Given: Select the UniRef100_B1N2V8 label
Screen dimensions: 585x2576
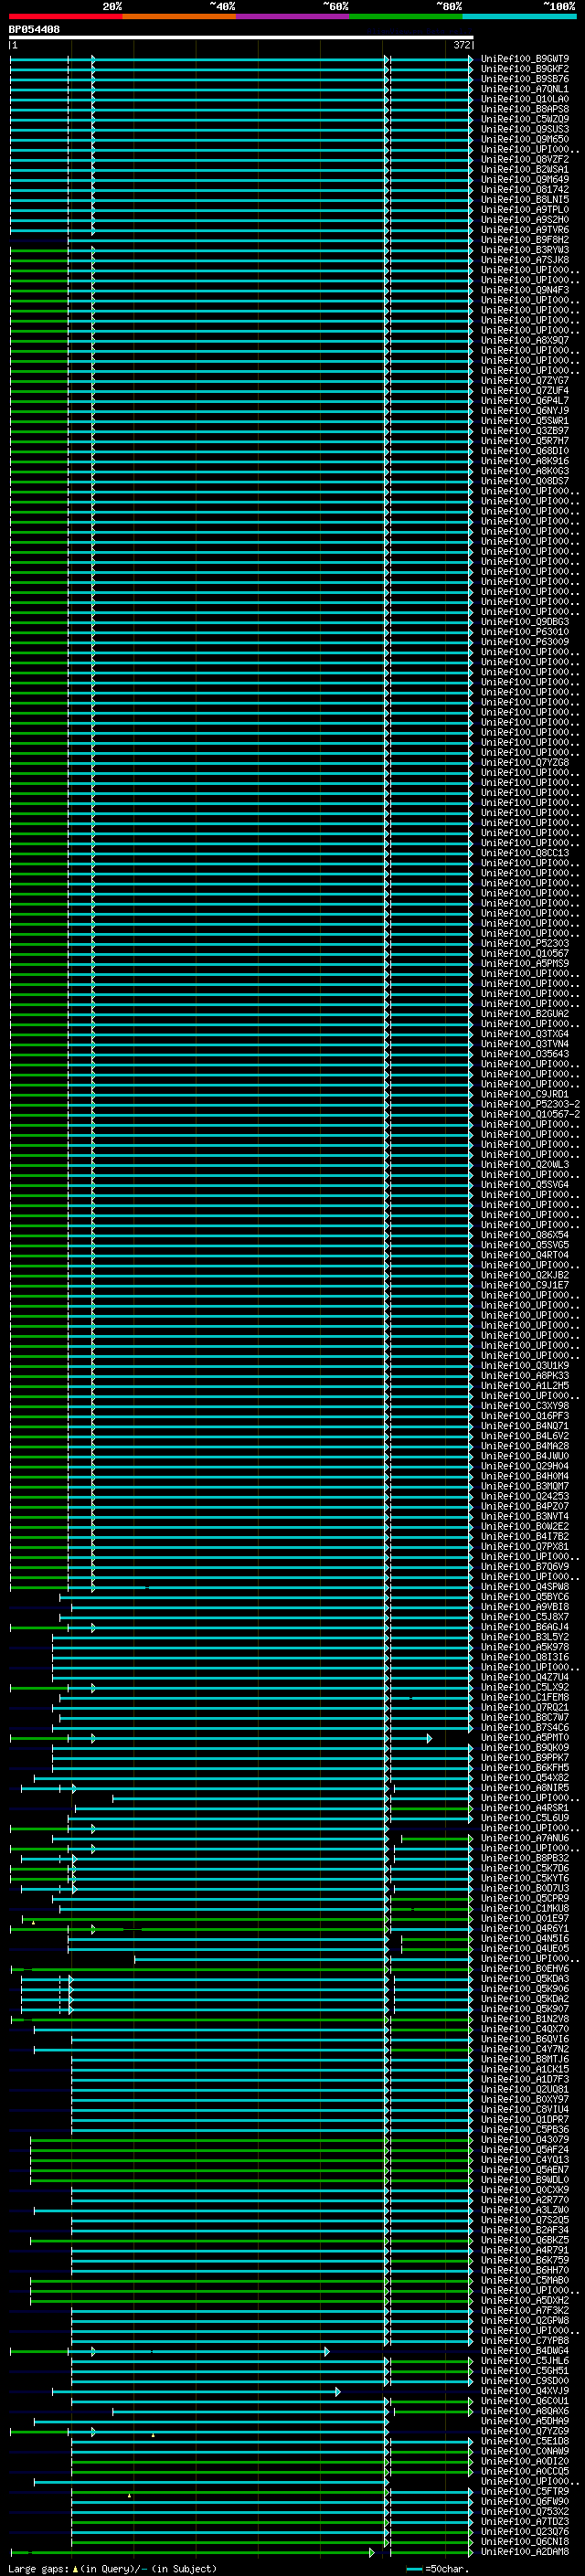Looking at the screenshot, I should click(x=525, y=2019).
